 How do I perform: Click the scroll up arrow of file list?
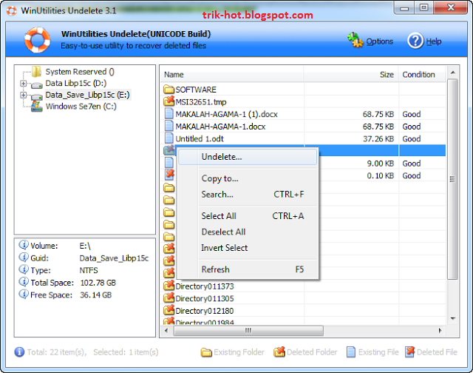click(452, 73)
